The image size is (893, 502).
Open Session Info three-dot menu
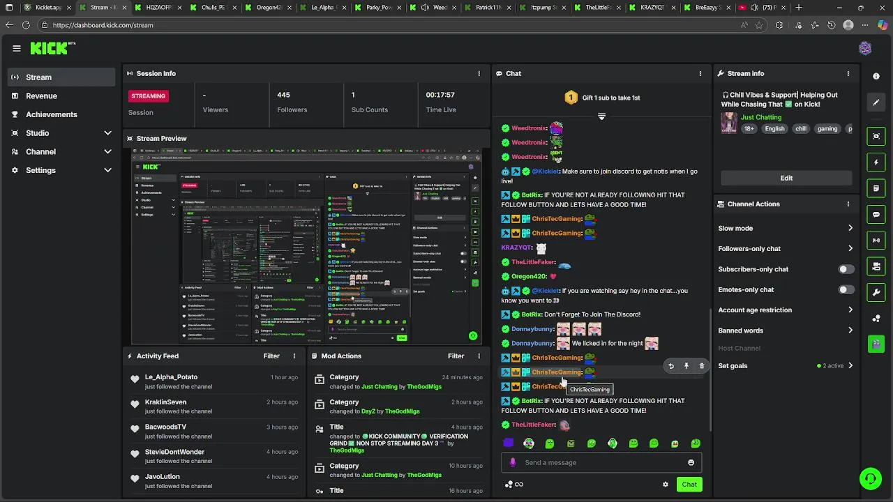click(479, 73)
